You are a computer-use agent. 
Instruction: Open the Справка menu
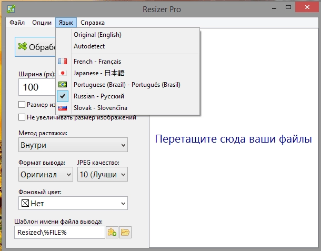[93, 23]
